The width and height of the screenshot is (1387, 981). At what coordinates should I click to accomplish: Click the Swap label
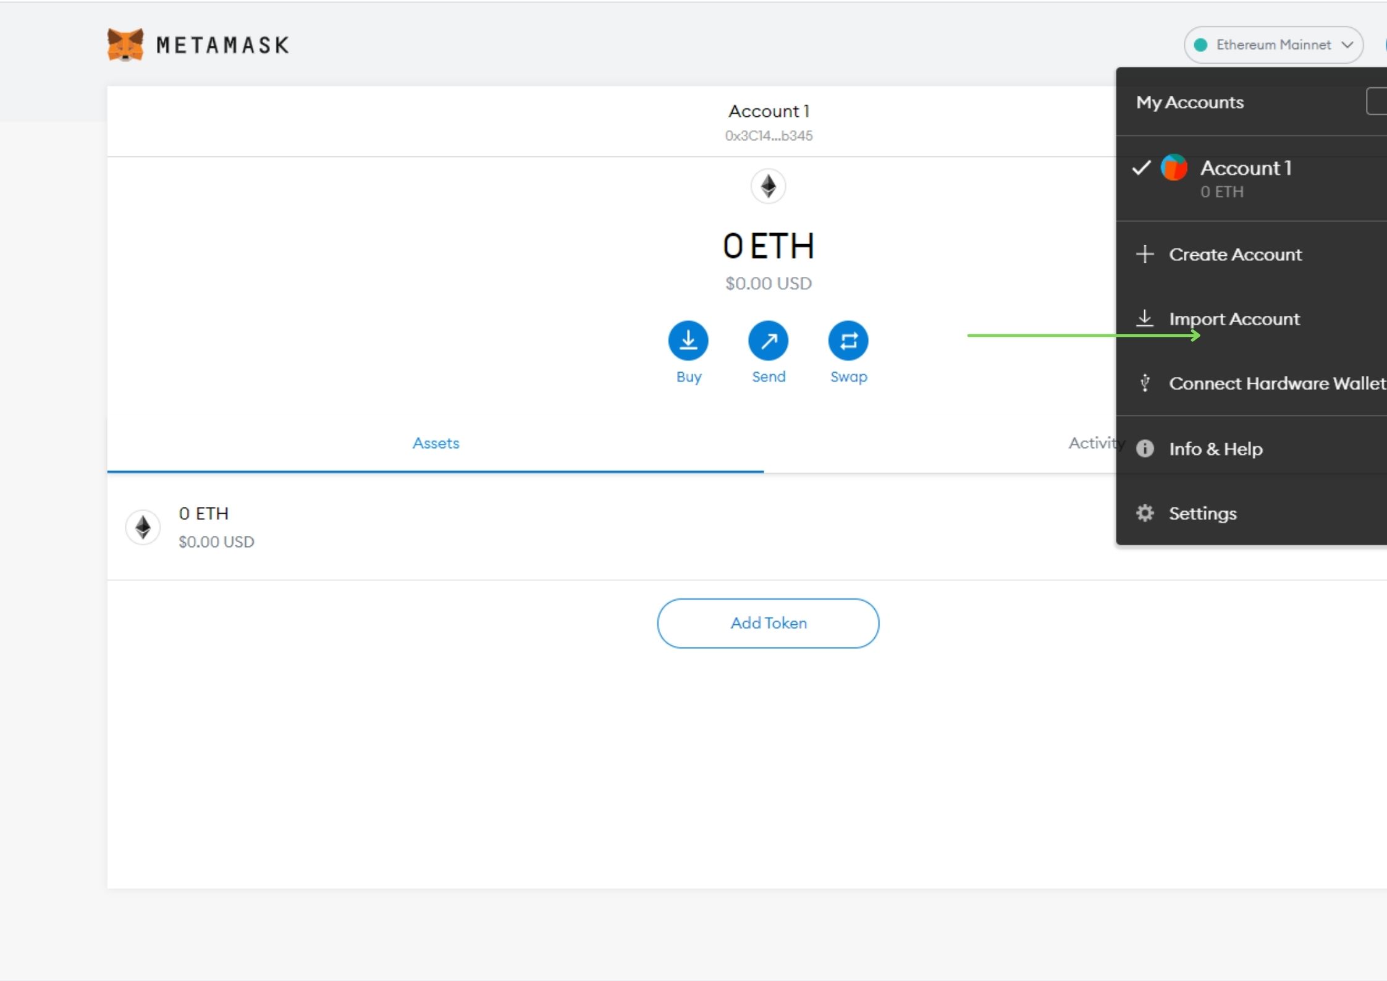click(x=848, y=377)
